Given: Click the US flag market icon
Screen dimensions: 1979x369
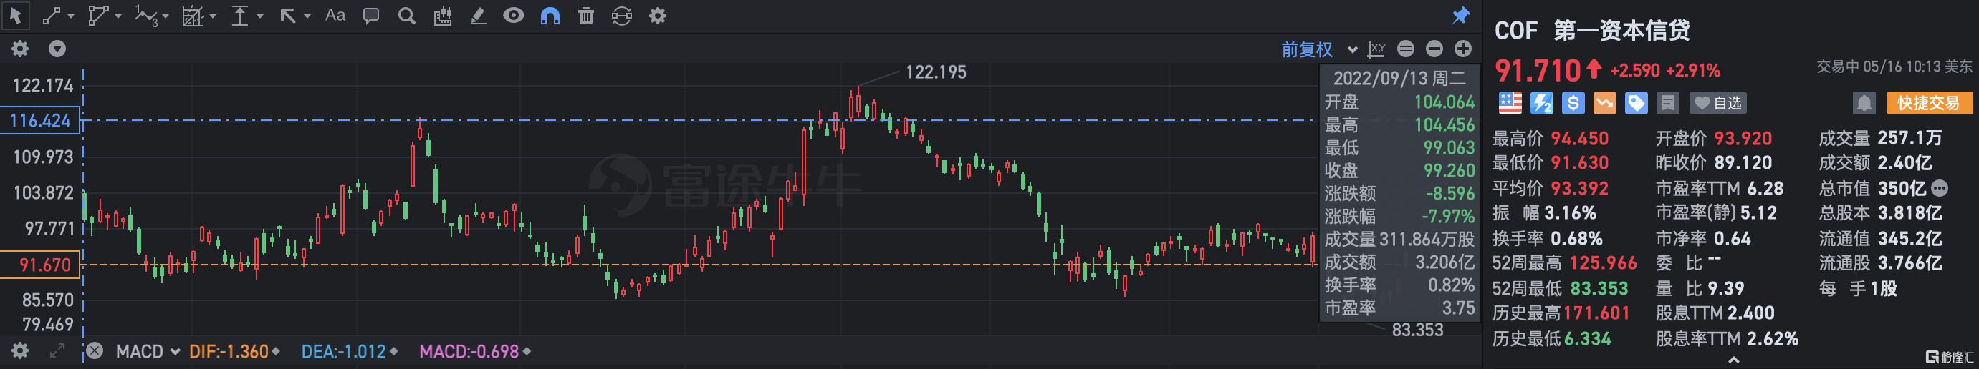Looking at the screenshot, I should click(x=1510, y=103).
